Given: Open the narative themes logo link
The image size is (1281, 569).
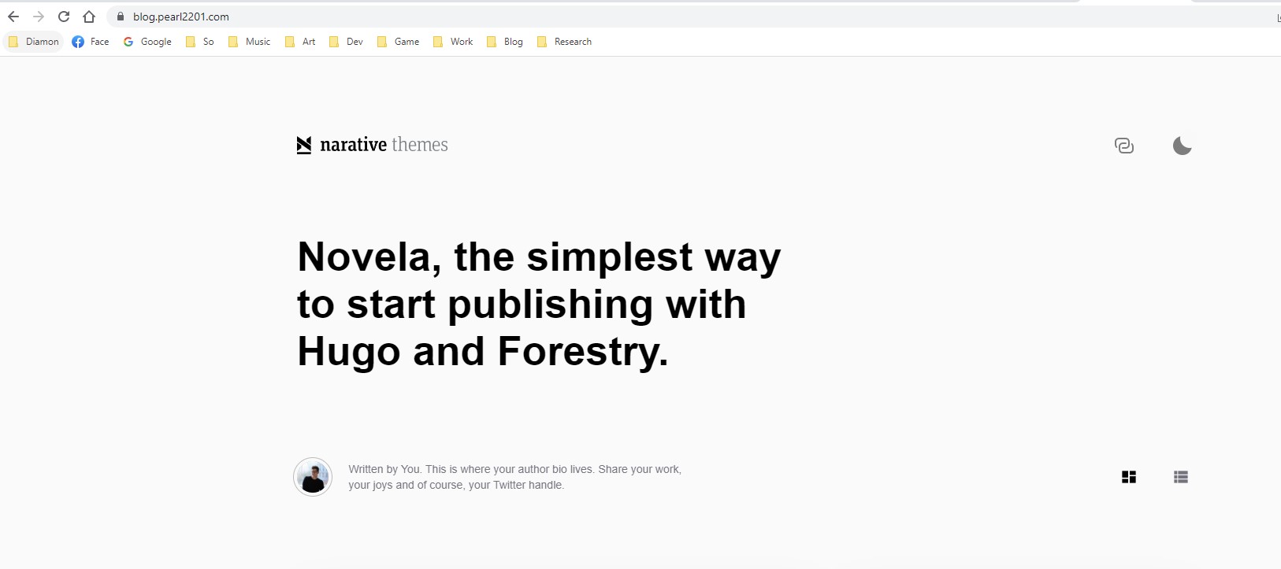Looking at the screenshot, I should click(x=372, y=145).
